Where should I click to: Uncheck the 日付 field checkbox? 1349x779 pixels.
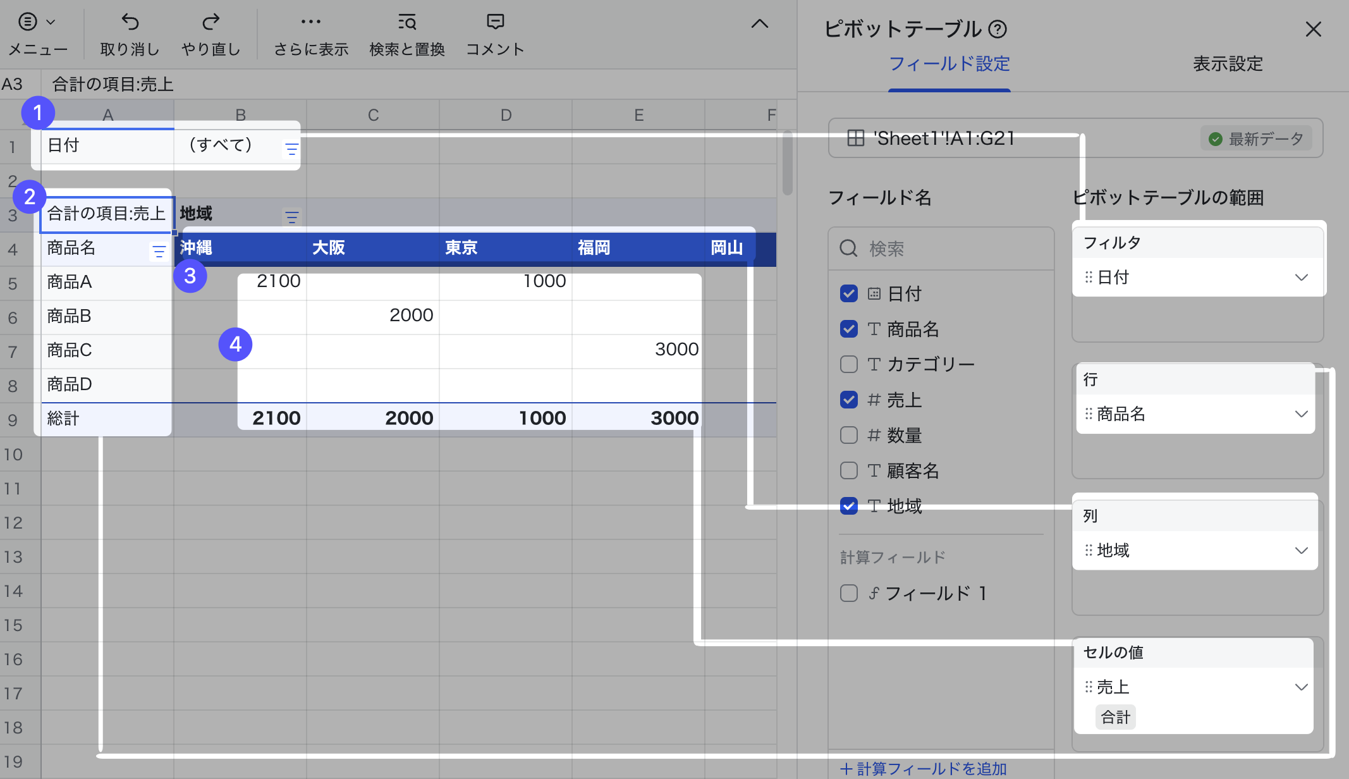[849, 293]
